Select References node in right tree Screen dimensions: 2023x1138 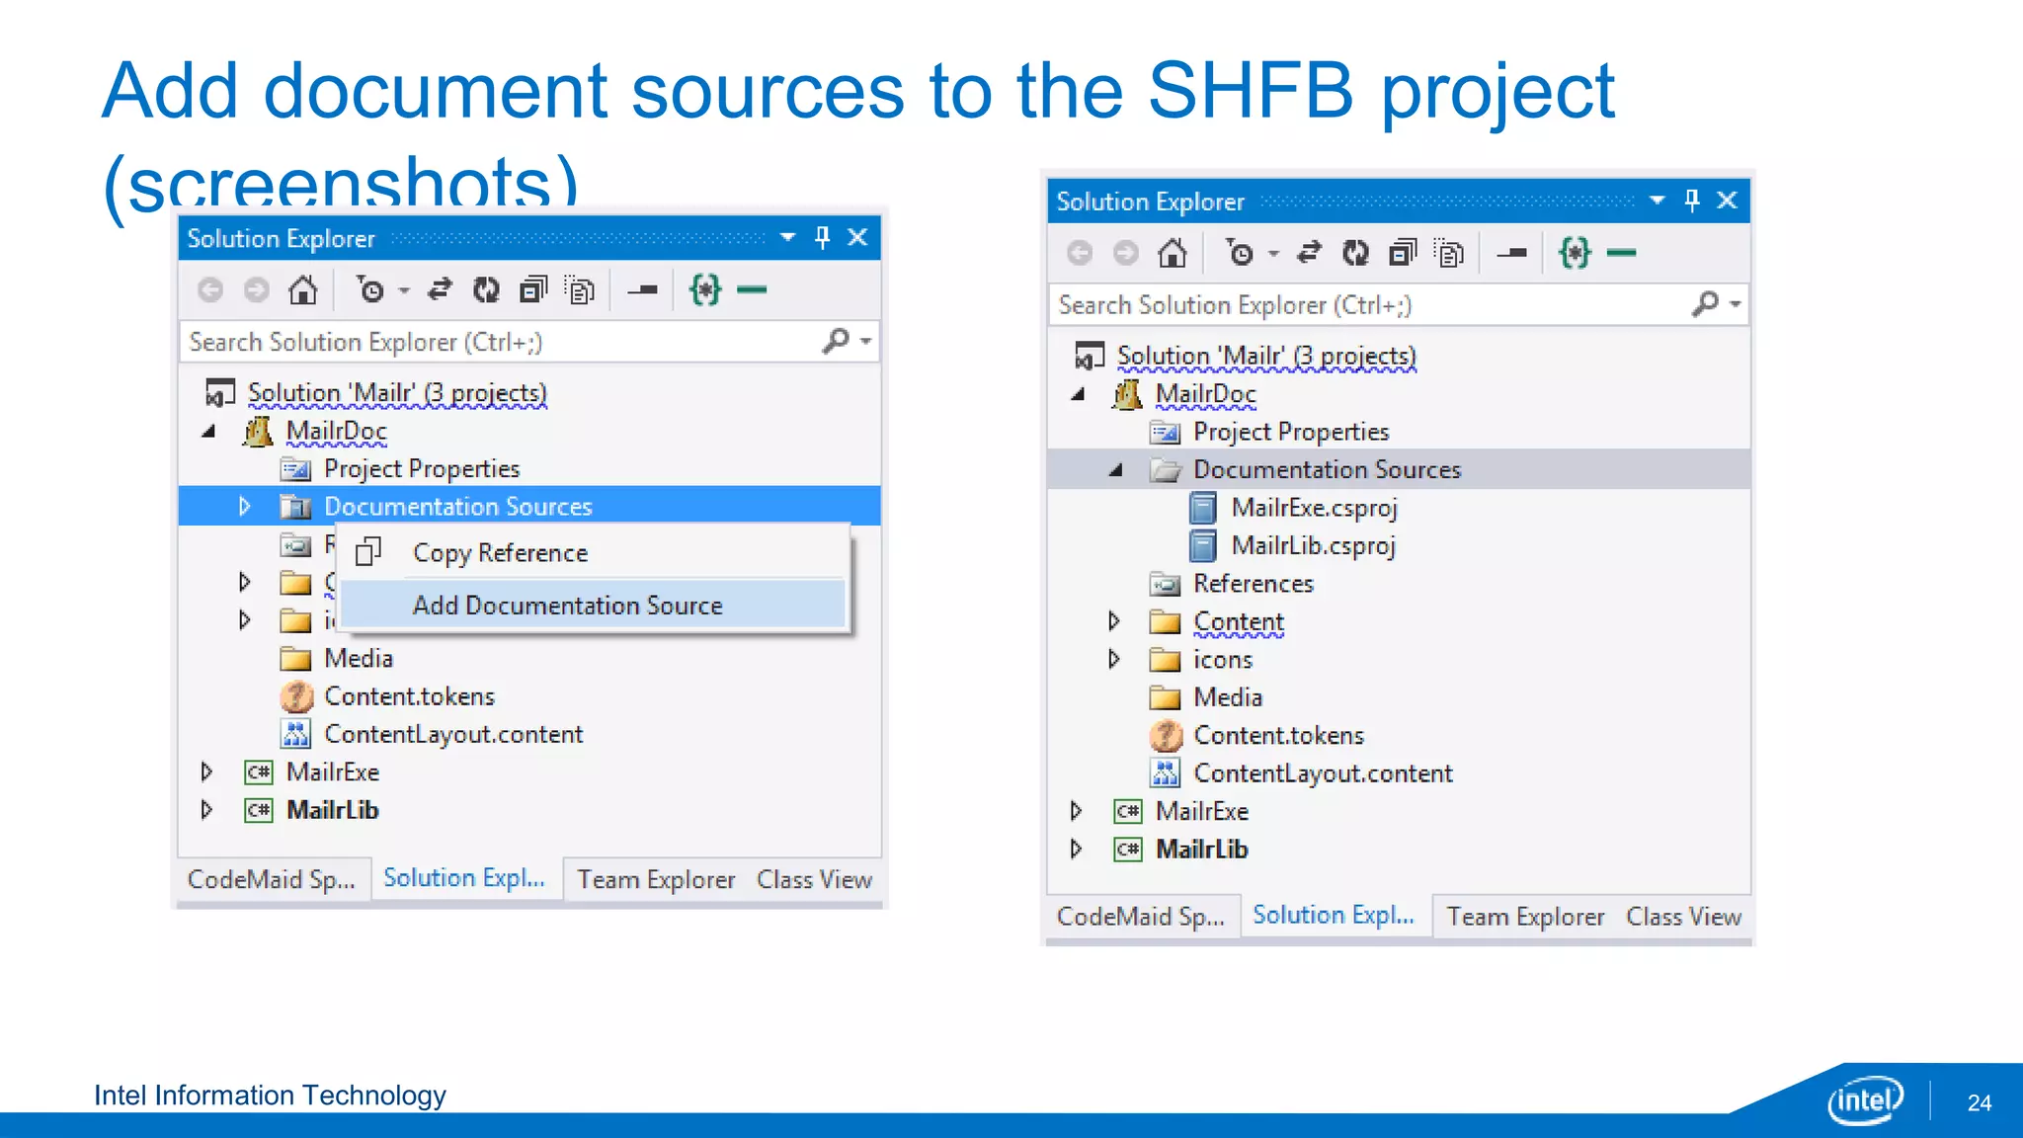1253,583
